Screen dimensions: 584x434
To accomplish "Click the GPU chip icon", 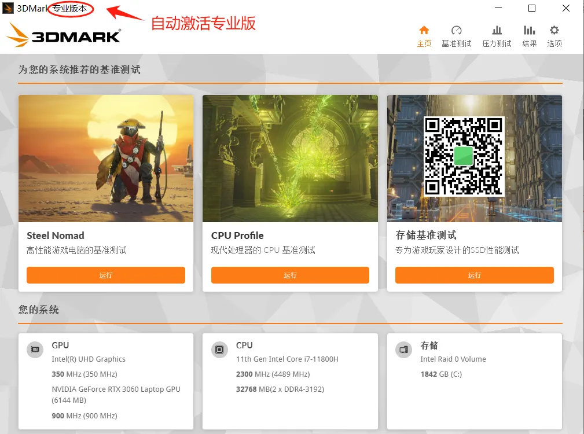I will (x=35, y=350).
